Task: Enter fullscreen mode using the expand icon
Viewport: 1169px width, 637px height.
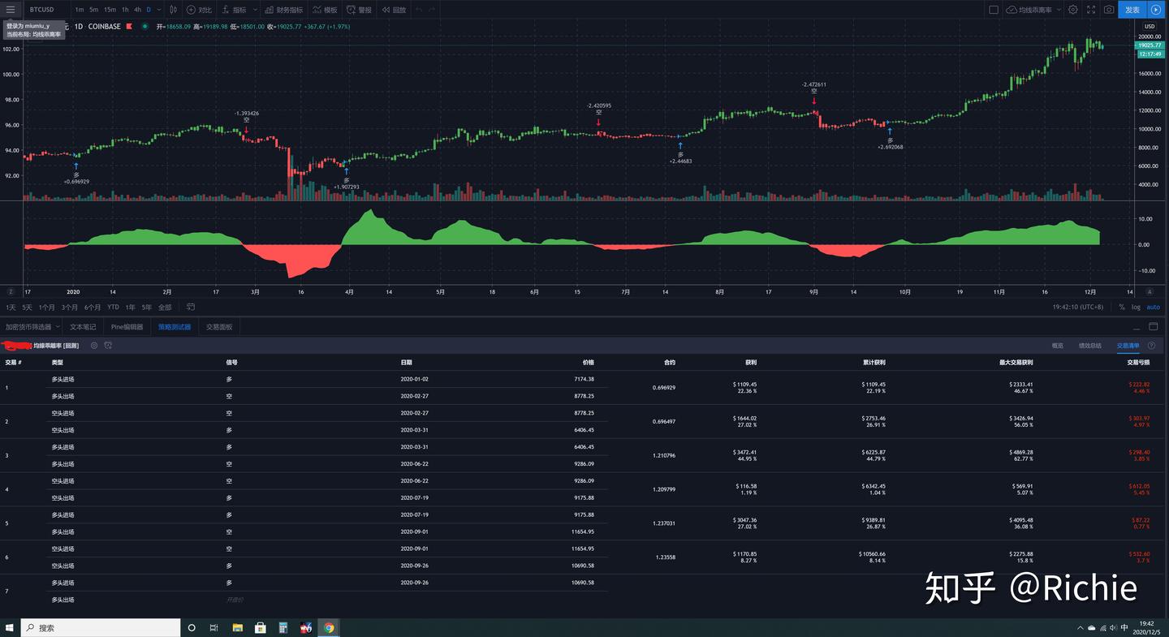Action: [1091, 9]
